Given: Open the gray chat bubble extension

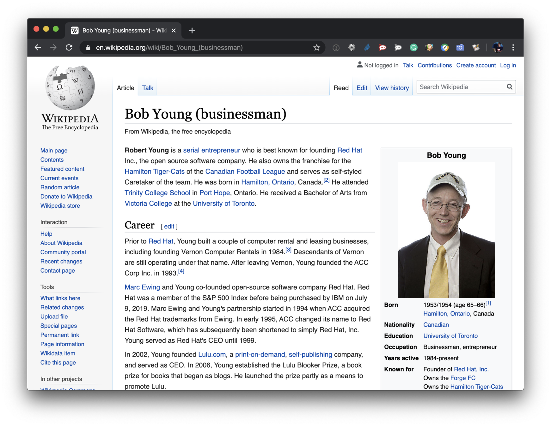Looking at the screenshot, I should click(398, 48).
